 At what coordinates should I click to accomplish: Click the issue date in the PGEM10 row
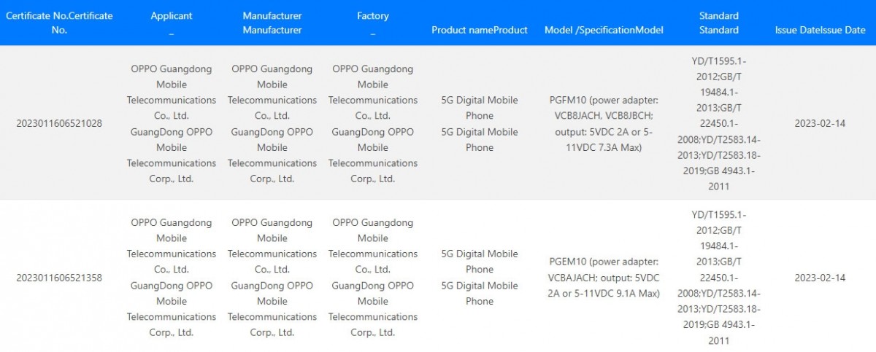[821, 278]
